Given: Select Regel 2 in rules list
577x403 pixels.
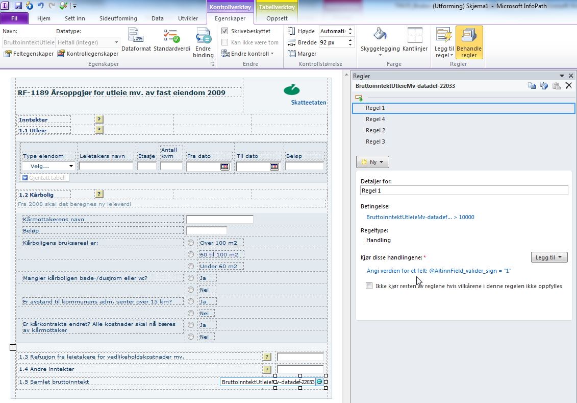Looking at the screenshot, I should coord(464,130).
